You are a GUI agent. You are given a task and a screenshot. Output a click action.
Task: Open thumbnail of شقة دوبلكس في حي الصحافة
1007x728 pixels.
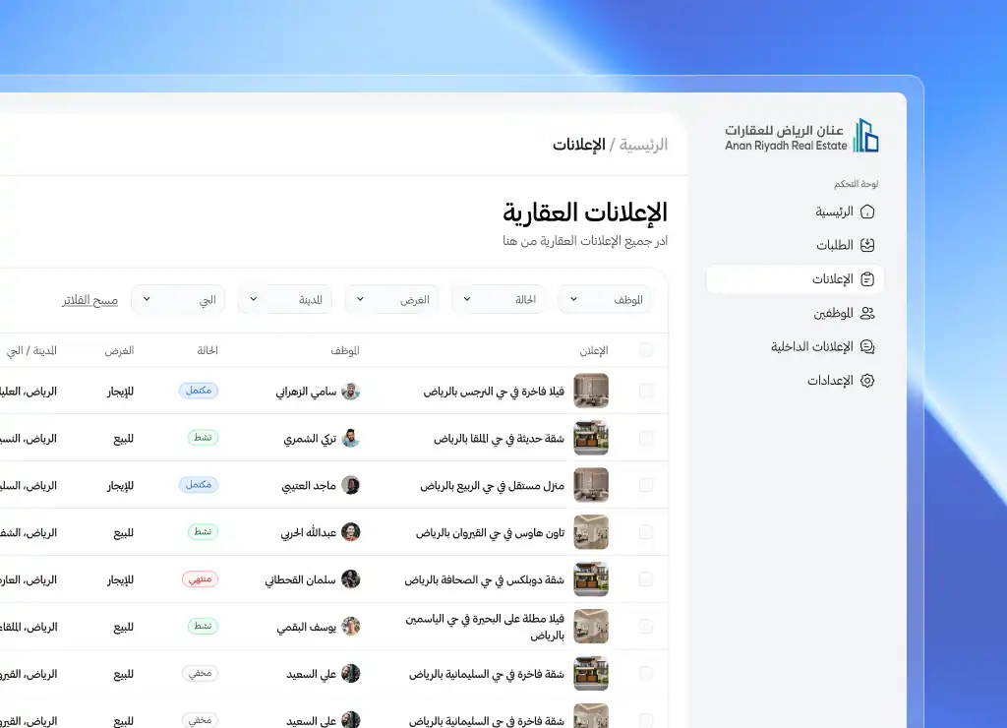click(591, 578)
